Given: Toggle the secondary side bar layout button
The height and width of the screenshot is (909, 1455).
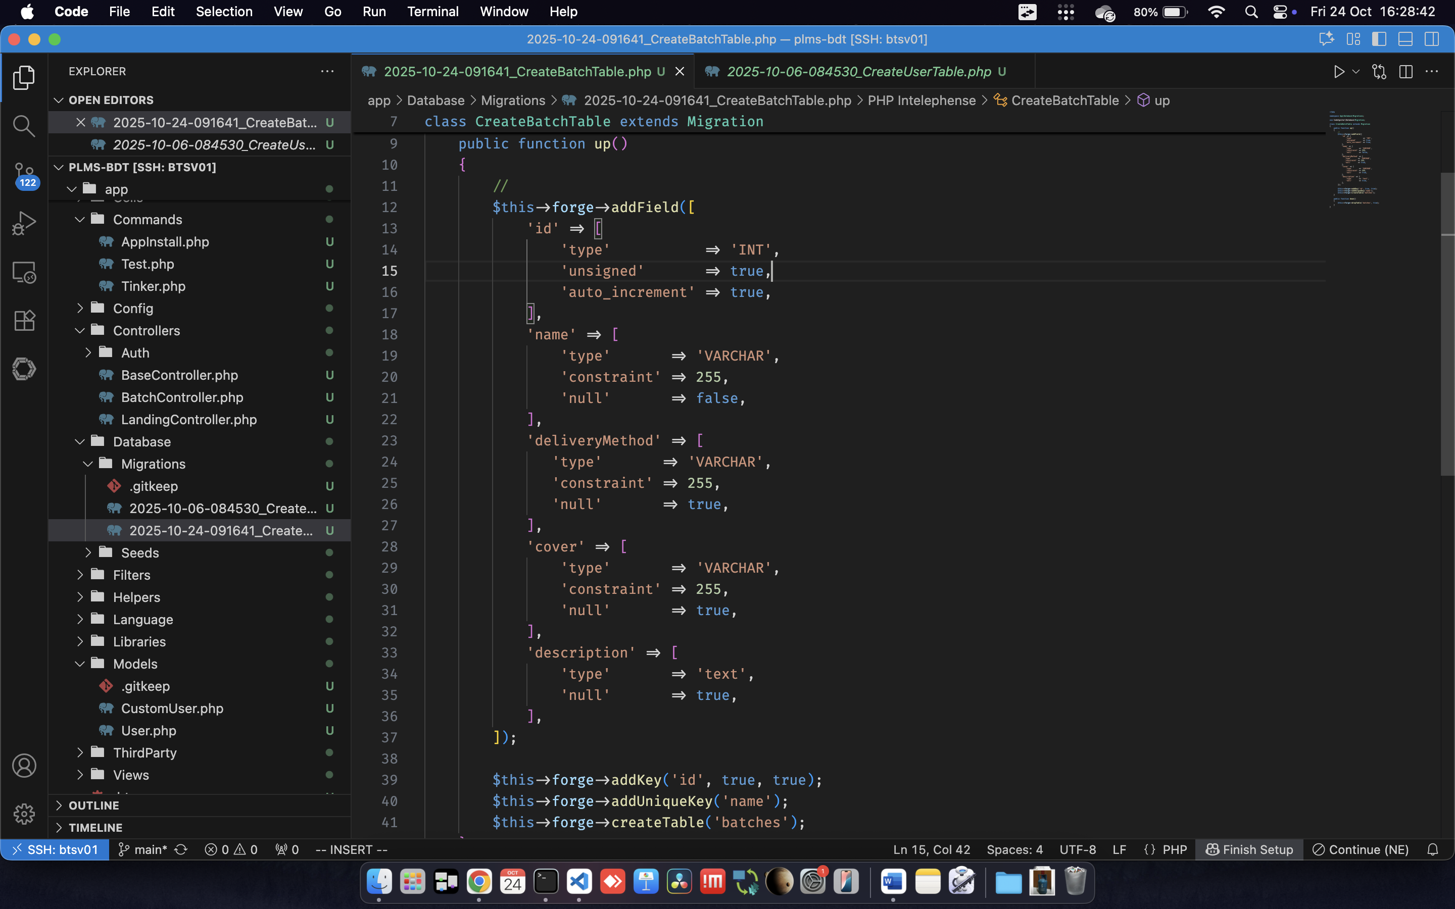Looking at the screenshot, I should coord(1432,39).
